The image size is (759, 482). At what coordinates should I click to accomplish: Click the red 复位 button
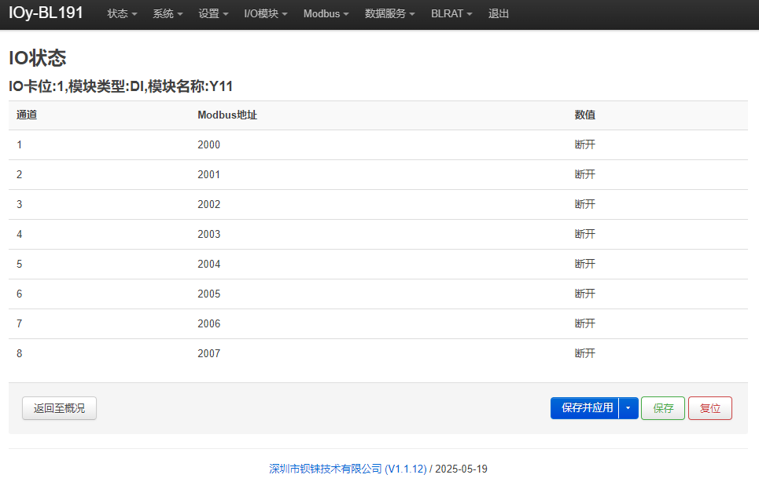coord(710,408)
